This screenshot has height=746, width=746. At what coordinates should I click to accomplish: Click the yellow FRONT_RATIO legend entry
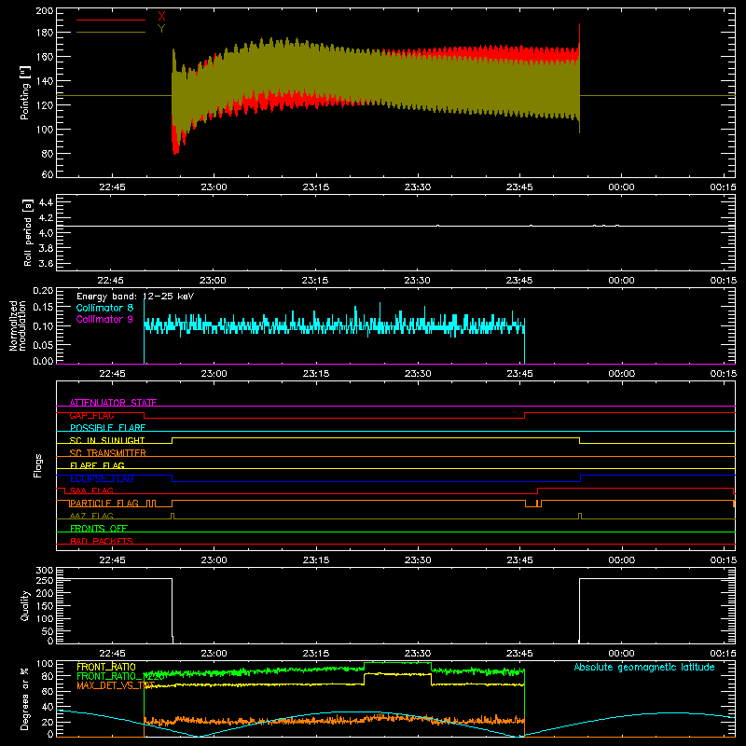106,667
